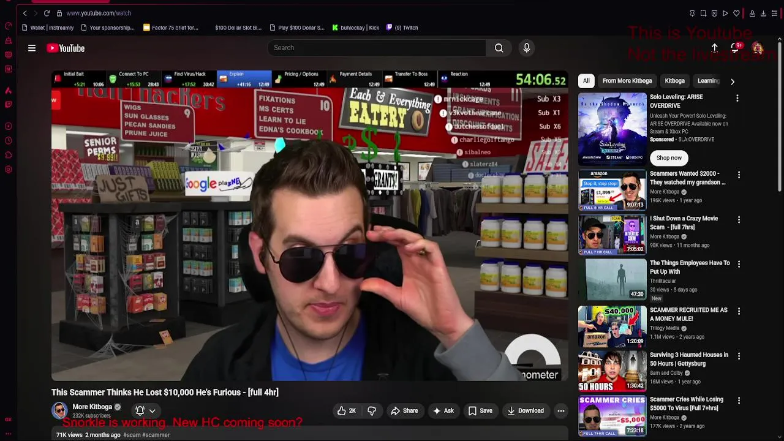
Task: Open options for Things Employees video
Action: coord(739,264)
